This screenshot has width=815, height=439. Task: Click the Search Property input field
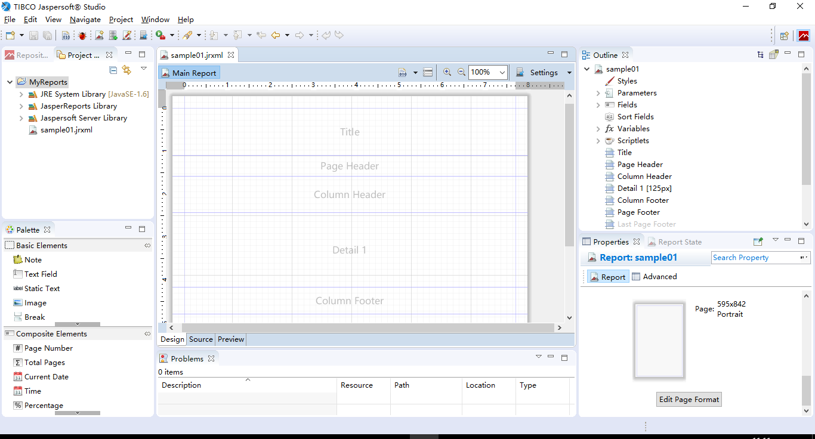[756, 258]
